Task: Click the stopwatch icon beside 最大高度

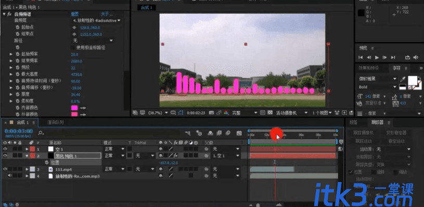Action: pos(17,74)
